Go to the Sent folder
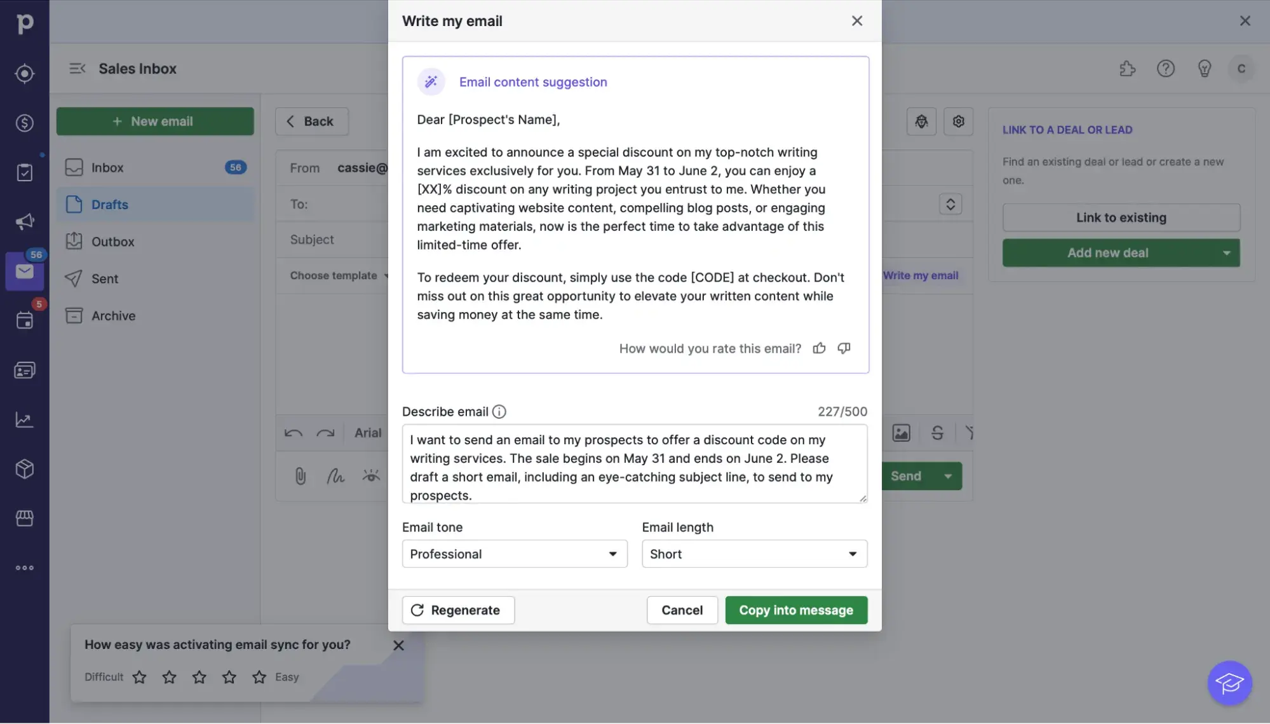The width and height of the screenshot is (1270, 724). coord(105,278)
